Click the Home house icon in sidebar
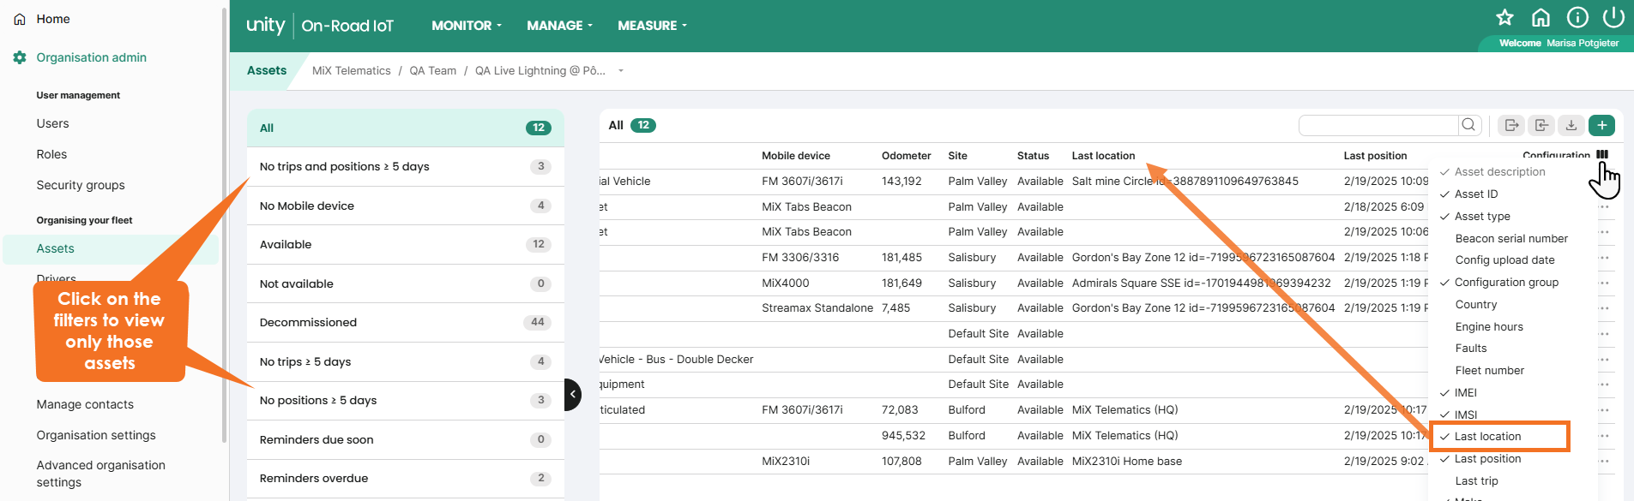The height and width of the screenshot is (501, 1634). tap(20, 19)
